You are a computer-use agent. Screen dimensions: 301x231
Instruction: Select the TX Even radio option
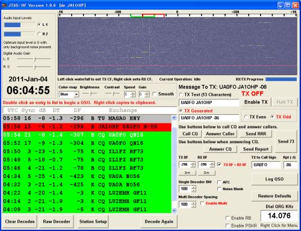point(246,117)
